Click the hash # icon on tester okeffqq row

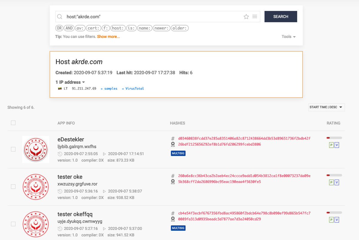[173, 213]
